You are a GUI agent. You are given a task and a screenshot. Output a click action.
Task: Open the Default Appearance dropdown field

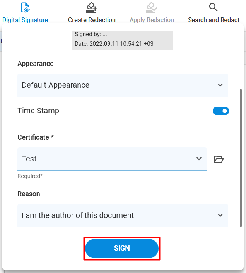point(123,85)
